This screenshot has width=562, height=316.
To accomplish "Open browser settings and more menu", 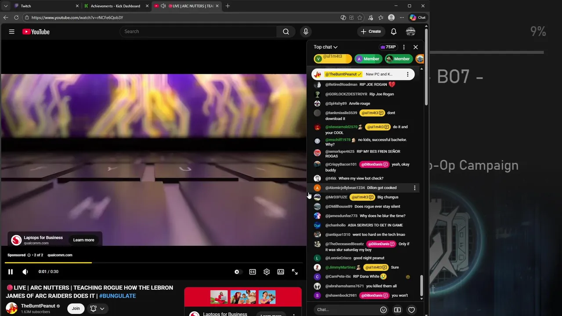I will [401, 18].
